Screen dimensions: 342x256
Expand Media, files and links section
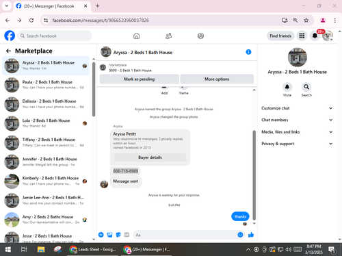(x=297, y=132)
